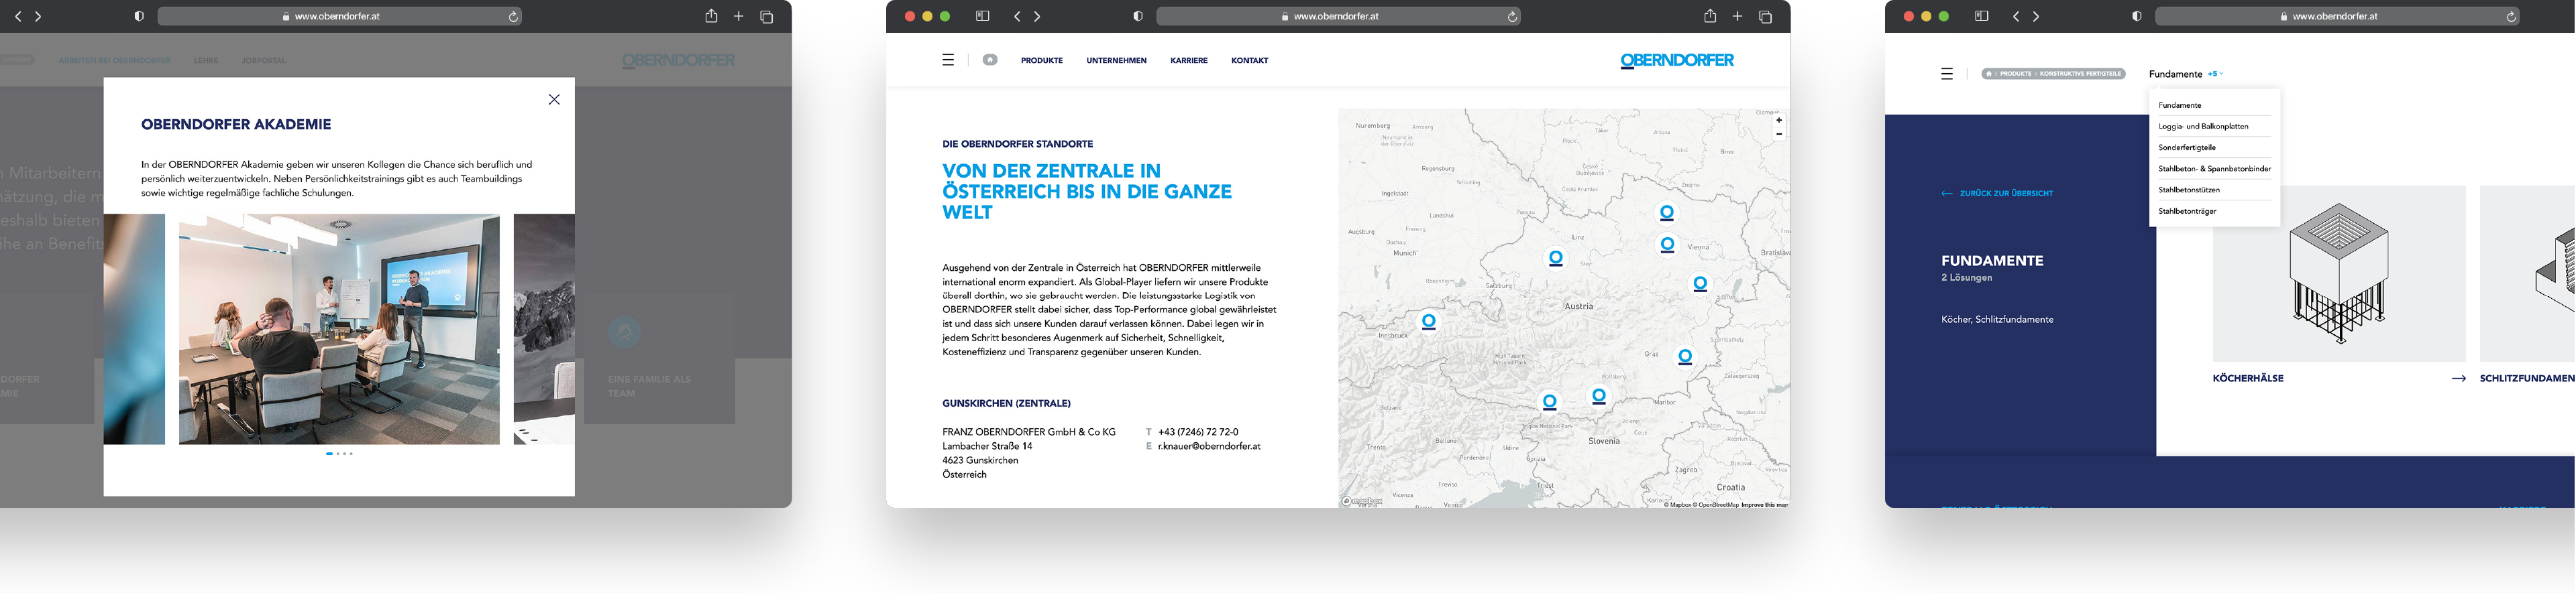The image size is (2576, 593).
Task: Reload the page in the Standorte window
Action: click(1512, 17)
